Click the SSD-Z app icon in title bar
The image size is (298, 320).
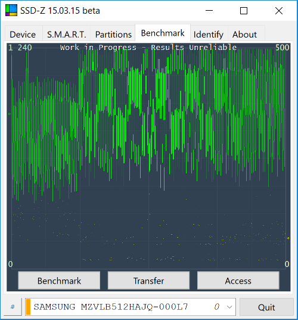tap(11, 10)
